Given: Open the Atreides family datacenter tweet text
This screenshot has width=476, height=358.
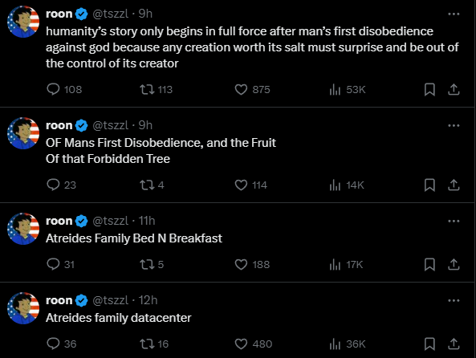Looking at the screenshot, I should click(118, 318).
